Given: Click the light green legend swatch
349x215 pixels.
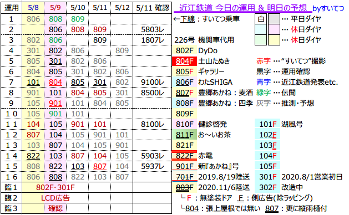Looking at the screenshot, I should [261, 40].
